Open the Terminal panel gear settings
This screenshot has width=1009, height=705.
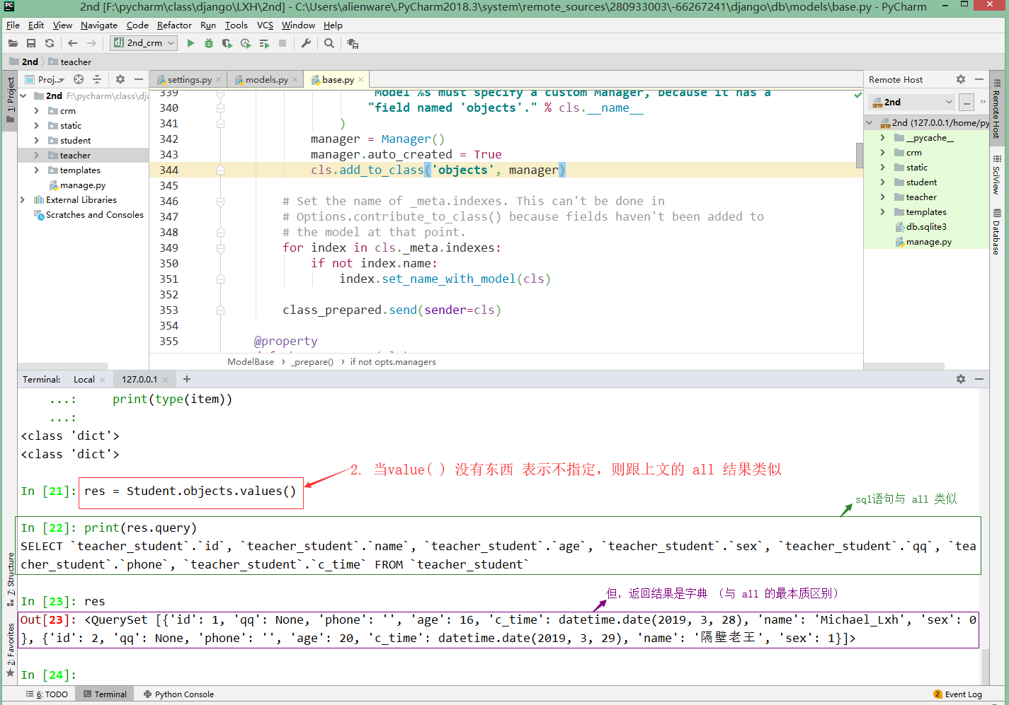(x=961, y=379)
